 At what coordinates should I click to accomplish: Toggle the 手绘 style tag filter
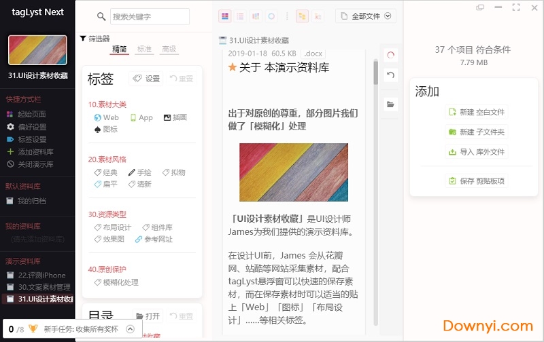[139, 172]
